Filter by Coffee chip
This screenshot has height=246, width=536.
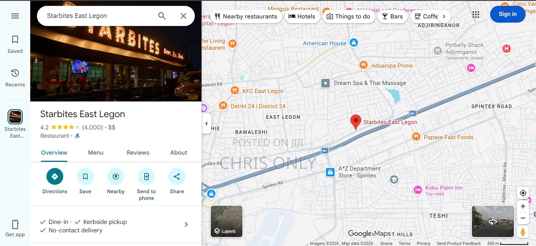pyautogui.click(x=426, y=16)
